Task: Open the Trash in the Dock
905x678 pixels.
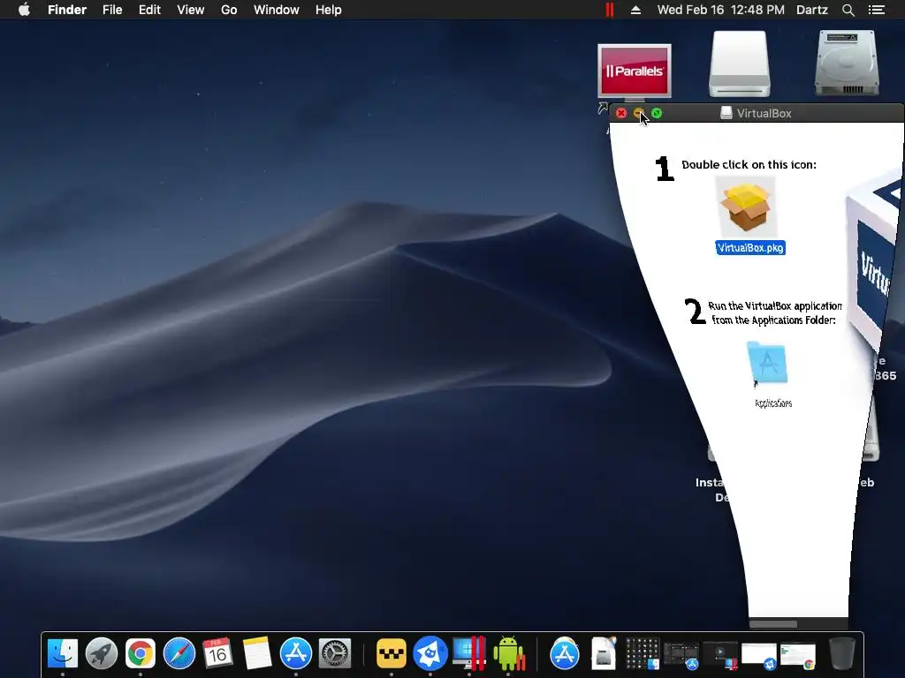Action: pos(841,653)
